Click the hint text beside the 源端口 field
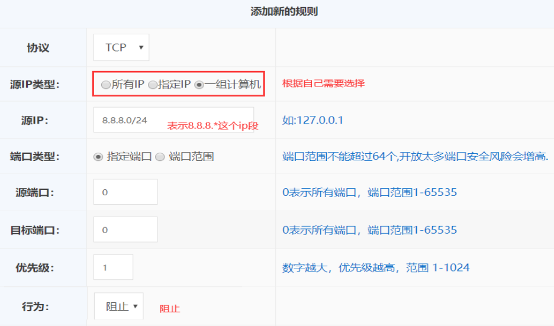Screen dimensions: 554x326 (x=369, y=192)
